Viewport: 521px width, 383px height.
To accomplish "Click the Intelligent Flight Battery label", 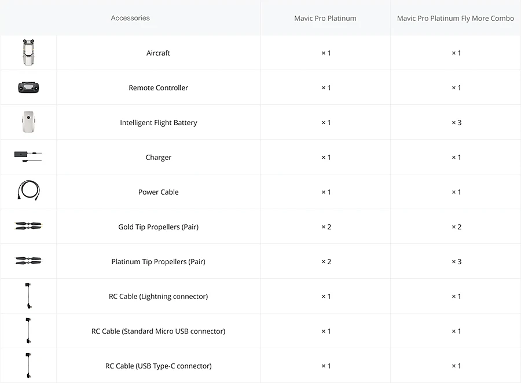I will (x=159, y=123).
